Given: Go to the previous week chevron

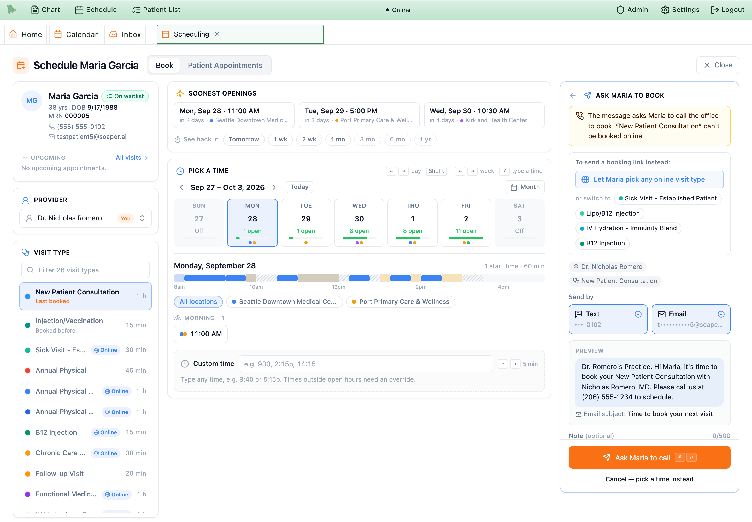Looking at the screenshot, I should [x=181, y=187].
